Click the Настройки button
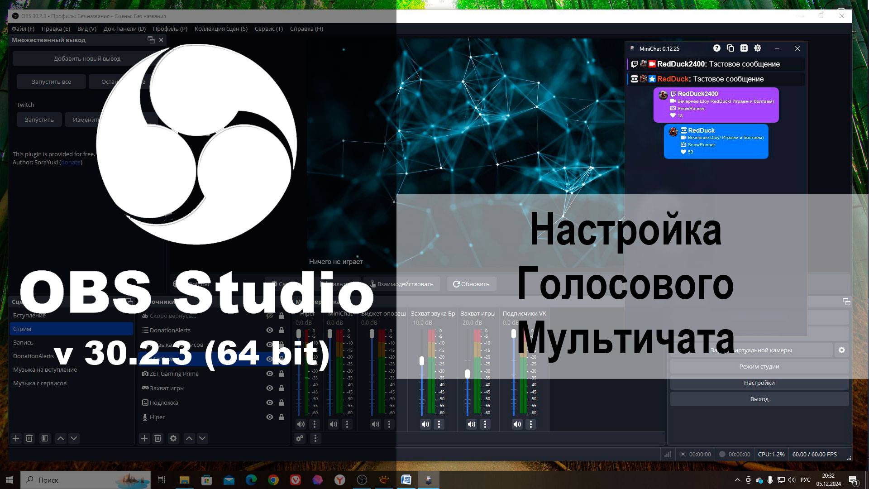Screen dimensions: 869x489 coord(759,383)
